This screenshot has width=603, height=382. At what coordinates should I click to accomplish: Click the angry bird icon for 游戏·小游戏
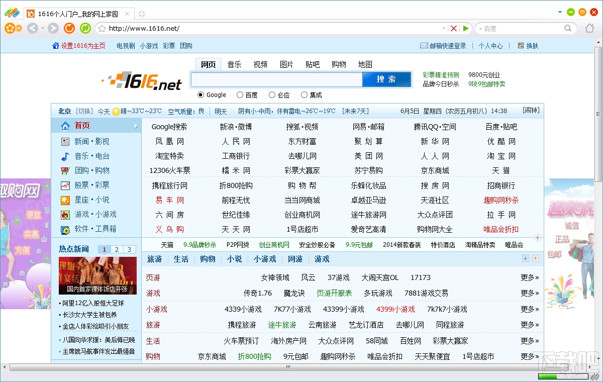tap(65, 215)
